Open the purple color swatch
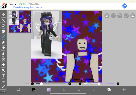 click(49, 89)
